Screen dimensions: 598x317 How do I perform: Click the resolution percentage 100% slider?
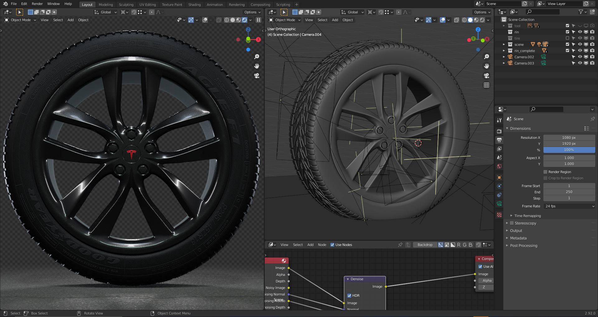[569, 150]
